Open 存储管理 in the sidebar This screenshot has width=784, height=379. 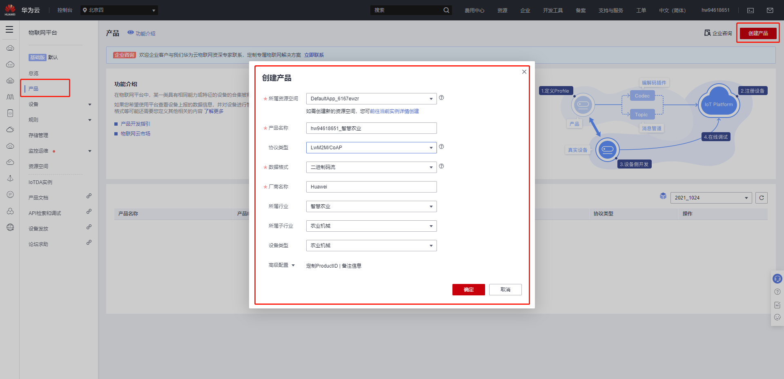[38, 135]
